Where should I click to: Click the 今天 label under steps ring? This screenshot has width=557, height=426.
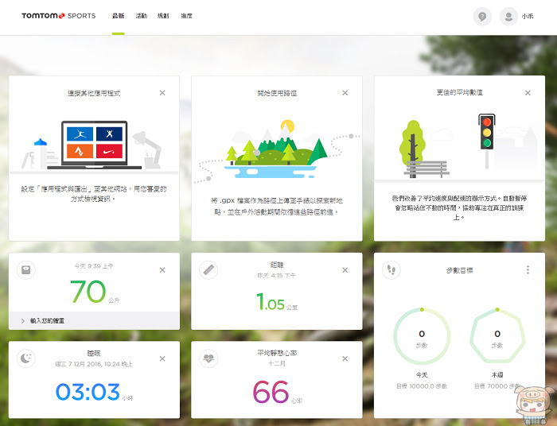pos(422,374)
